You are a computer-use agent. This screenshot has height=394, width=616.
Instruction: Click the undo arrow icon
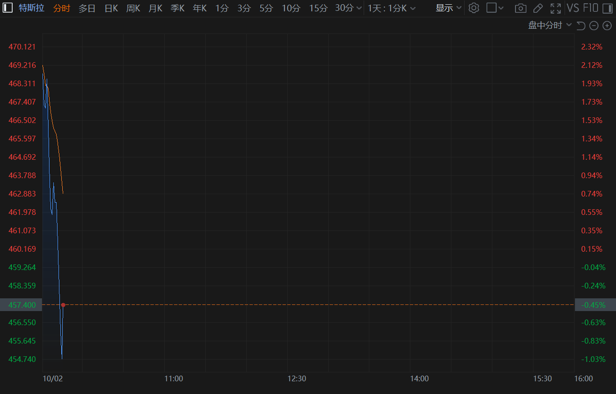tap(581, 25)
